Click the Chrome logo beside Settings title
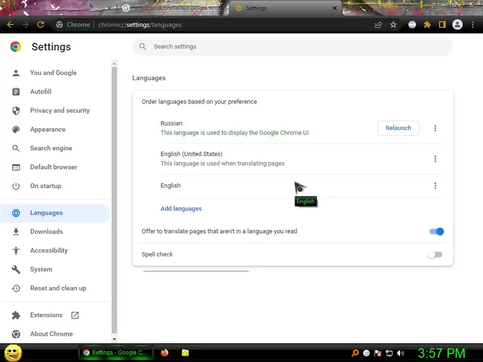The image size is (483, 362). [x=16, y=47]
